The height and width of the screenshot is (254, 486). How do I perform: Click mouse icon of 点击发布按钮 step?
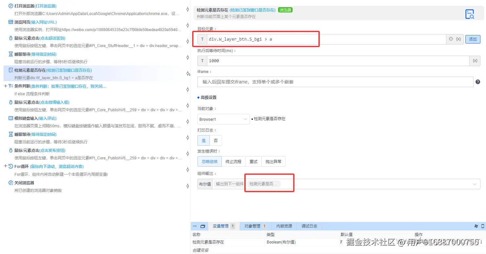click(x=10, y=150)
